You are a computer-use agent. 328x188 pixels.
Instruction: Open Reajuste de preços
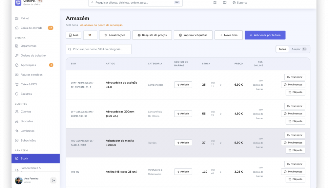tap(152, 35)
